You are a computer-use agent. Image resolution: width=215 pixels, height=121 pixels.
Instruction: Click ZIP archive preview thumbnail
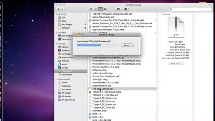(x=176, y=27)
